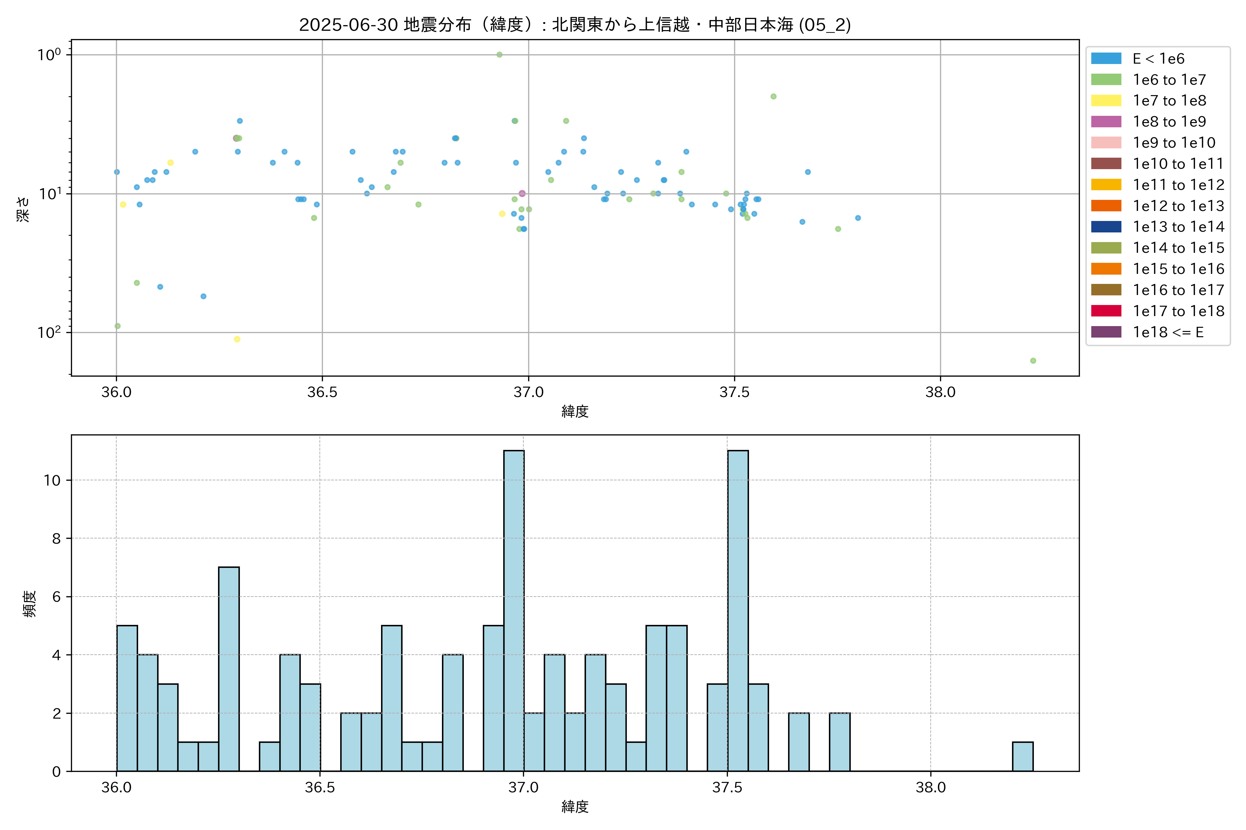Click the 緯度 x-axis label under scatter plot
Viewport: 1246px width, 830px height.
click(575, 411)
